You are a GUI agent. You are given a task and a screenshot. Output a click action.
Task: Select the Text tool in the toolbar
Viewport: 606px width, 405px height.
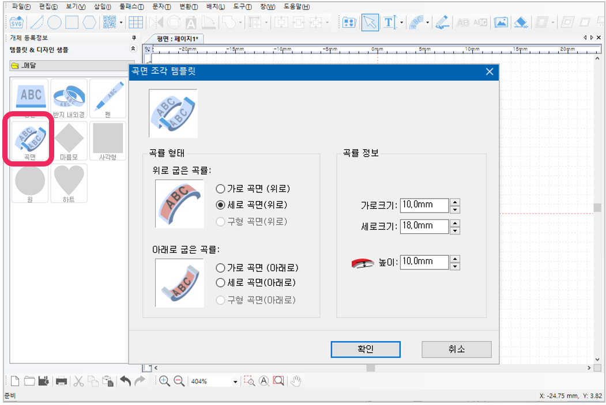[x=390, y=22]
